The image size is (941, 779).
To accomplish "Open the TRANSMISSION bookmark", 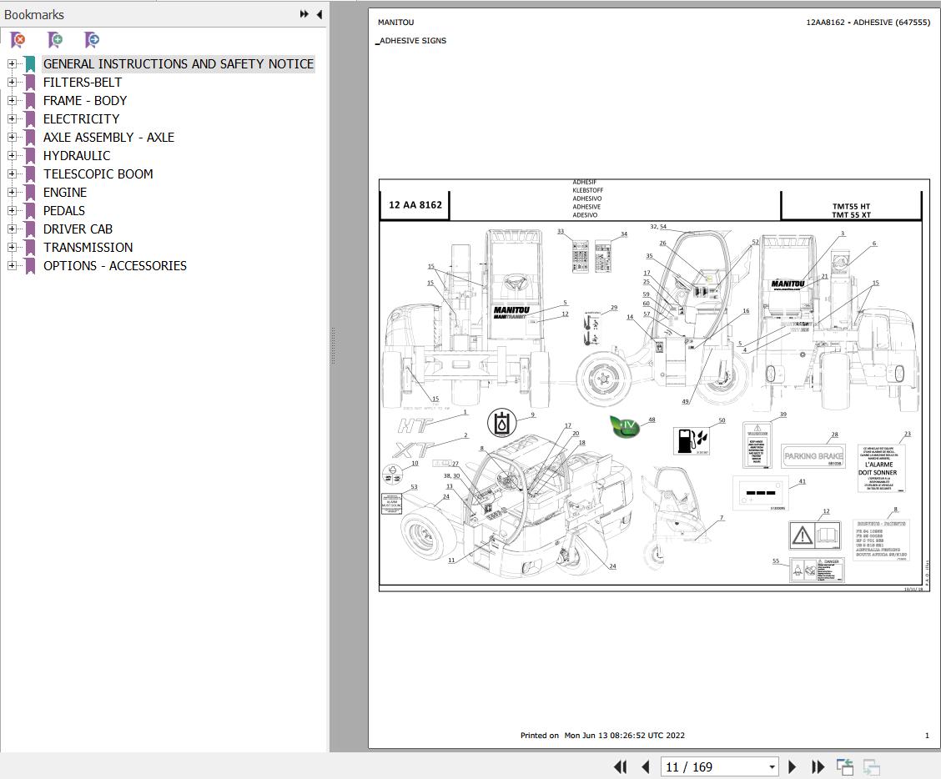I will pyautogui.click(x=88, y=247).
